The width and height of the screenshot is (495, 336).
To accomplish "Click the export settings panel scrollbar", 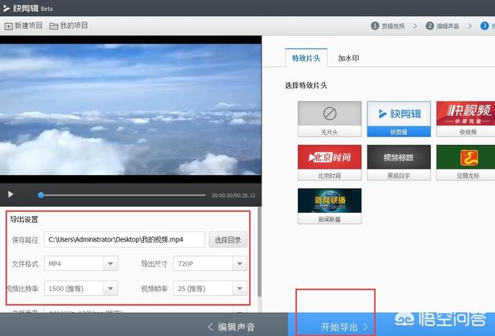I will (260, 252).
